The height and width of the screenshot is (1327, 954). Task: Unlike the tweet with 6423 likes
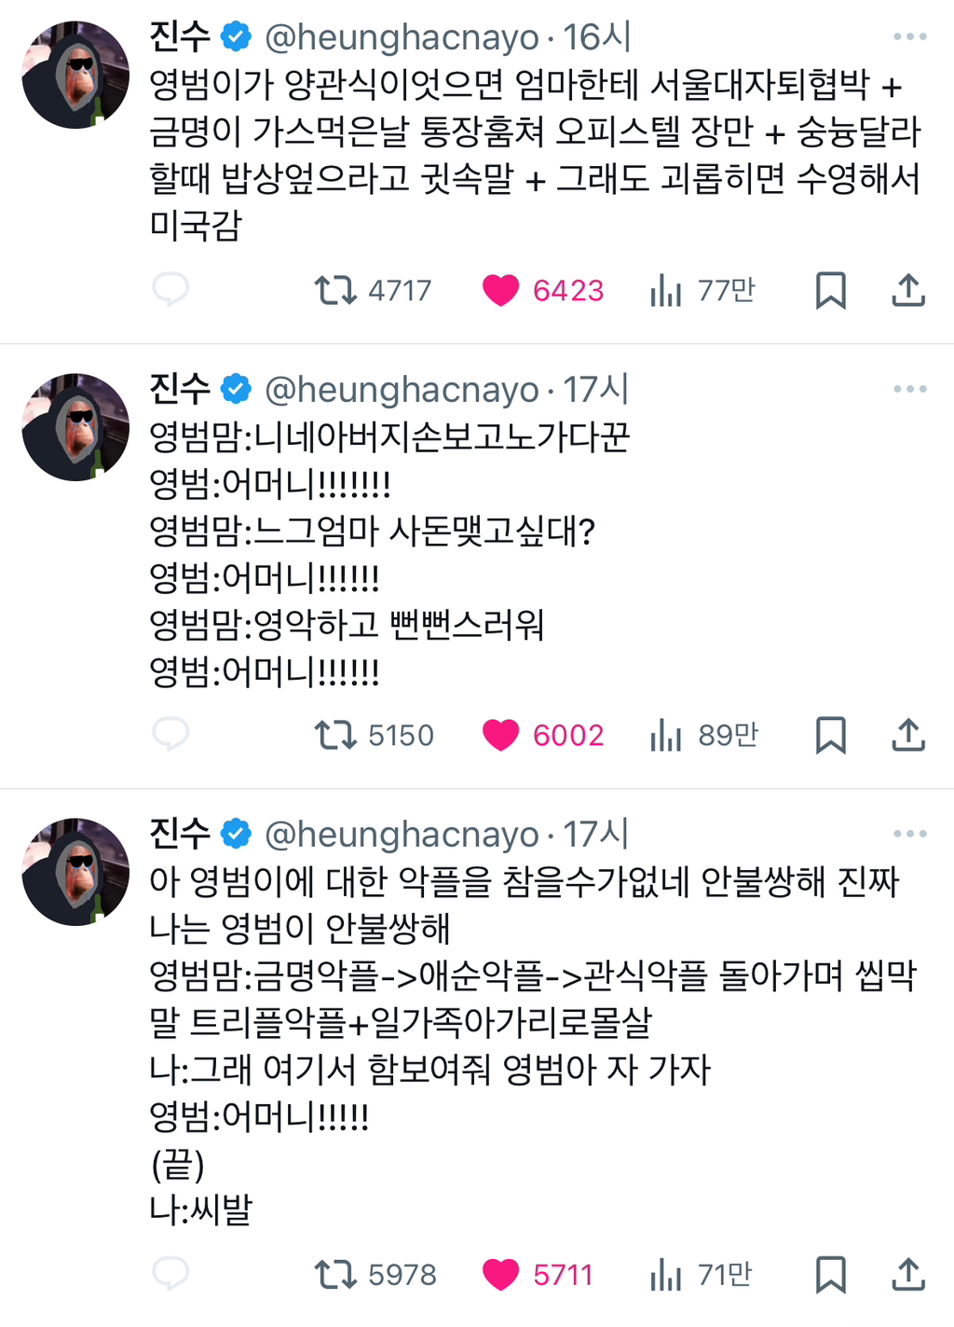click(x=500, y=290)
